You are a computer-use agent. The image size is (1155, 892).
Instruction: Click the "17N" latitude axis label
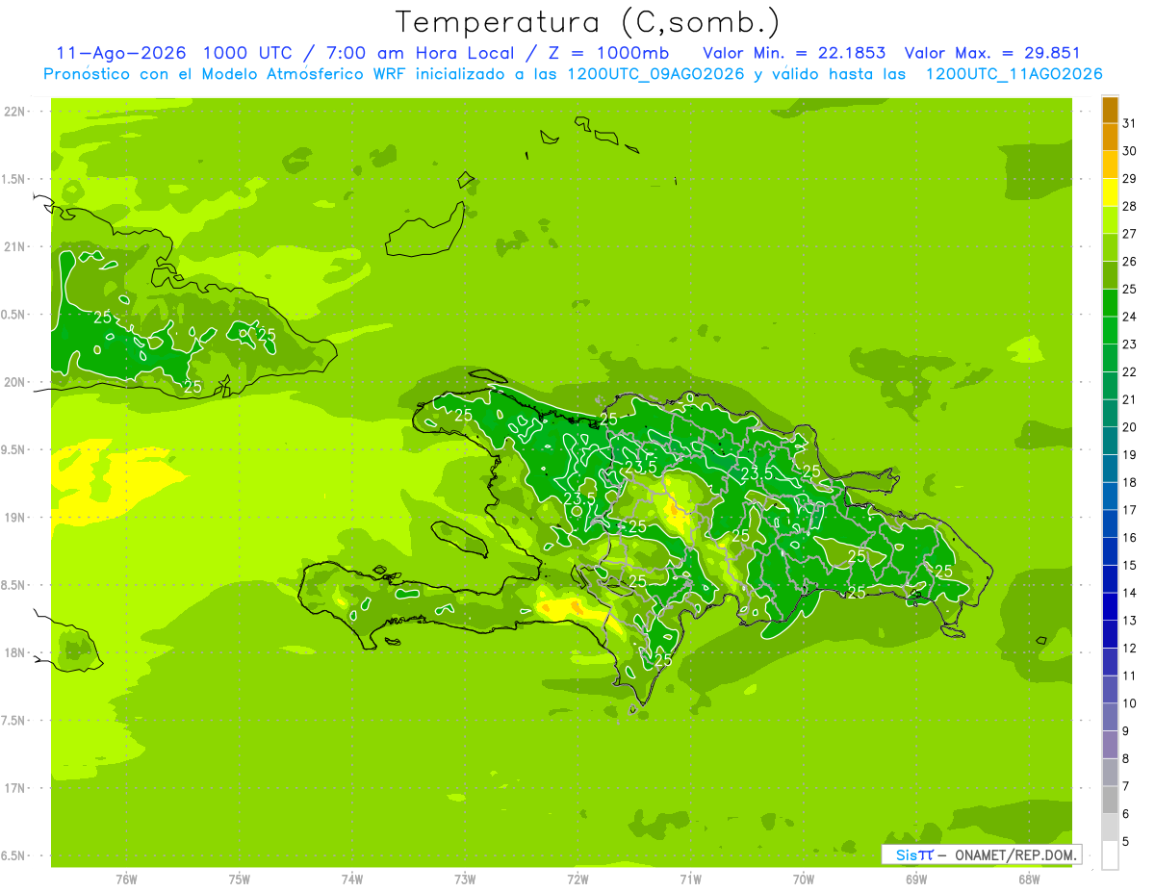click(13, 788)
